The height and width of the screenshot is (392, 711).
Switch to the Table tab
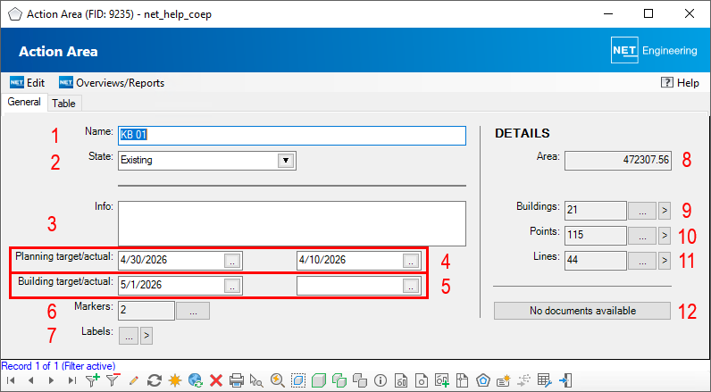[x=63, y=104]
